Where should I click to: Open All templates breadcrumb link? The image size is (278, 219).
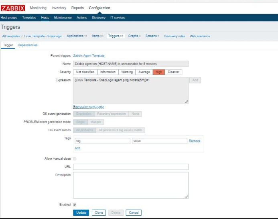[11, 36]
